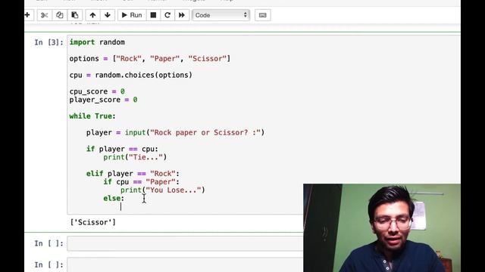Open the command palette keyboard icon
This screenshot has width=485, height=272.
coord(263,15)
